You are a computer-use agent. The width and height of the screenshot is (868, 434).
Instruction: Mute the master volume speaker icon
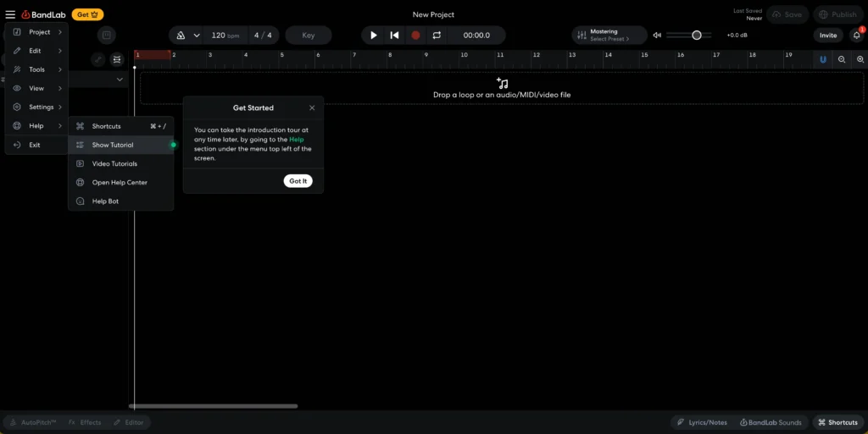657,36
